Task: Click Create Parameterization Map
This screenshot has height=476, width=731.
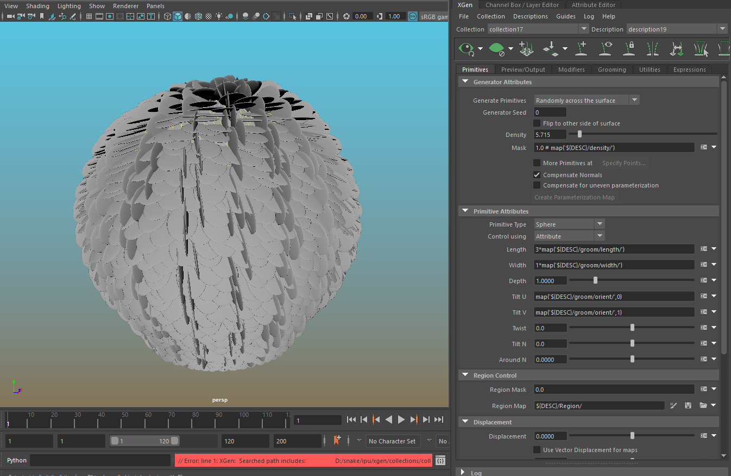Action: (574, 197)
